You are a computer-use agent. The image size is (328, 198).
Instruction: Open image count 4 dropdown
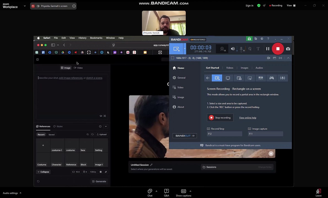pos(85,172)
